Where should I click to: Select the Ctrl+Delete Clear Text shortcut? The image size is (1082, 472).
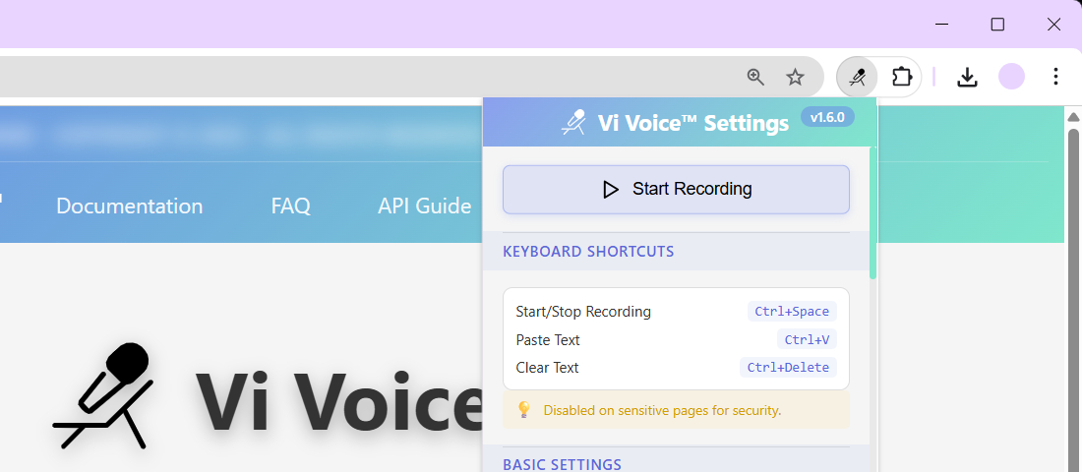788,368
